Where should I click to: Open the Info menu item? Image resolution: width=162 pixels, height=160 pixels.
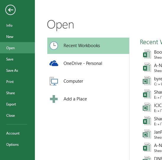click(9, 25)
